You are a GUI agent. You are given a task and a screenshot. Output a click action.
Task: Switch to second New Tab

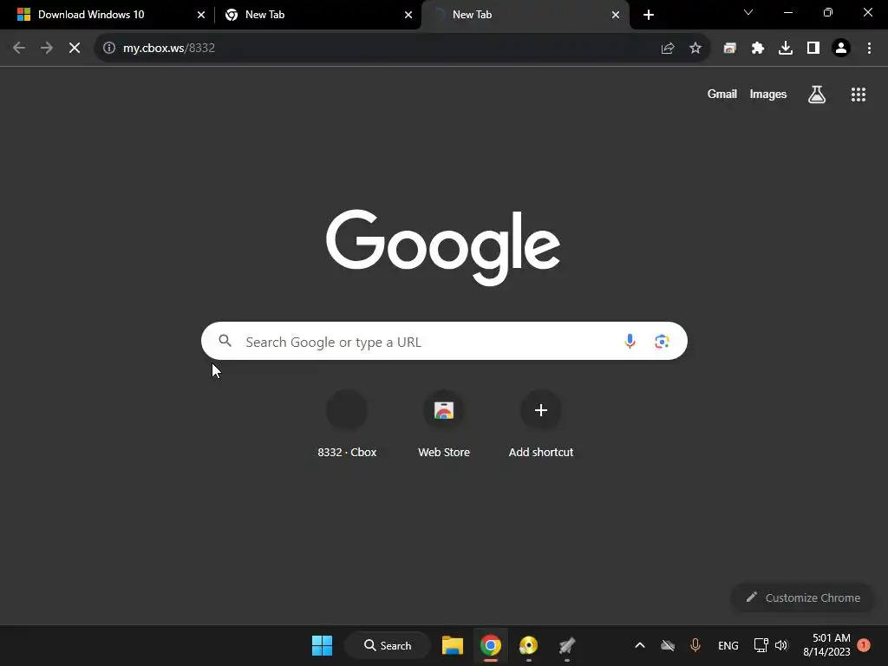317,15
